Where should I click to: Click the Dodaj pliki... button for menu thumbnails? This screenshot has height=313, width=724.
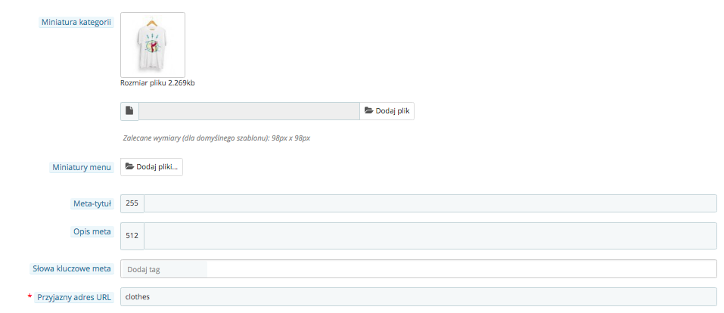click(151, 166)
